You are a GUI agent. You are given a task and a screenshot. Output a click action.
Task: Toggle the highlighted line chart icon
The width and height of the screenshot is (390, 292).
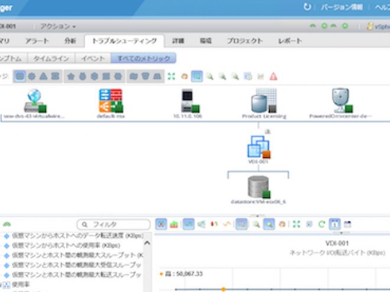[188, 224]
